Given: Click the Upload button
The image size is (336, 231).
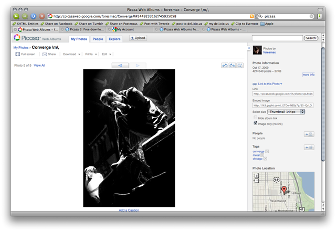Looking at the screenshot, I should [138, 38].
